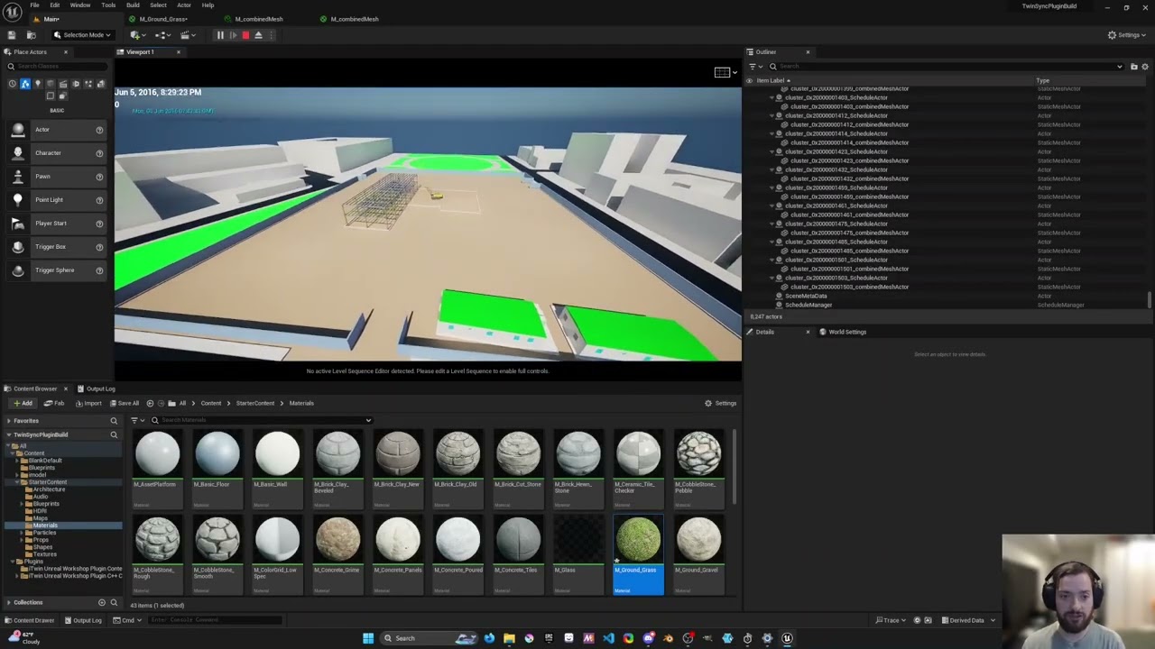Switch to the World Settings tab
This screenshot has height=649, width=1155.
pos(843,332)
